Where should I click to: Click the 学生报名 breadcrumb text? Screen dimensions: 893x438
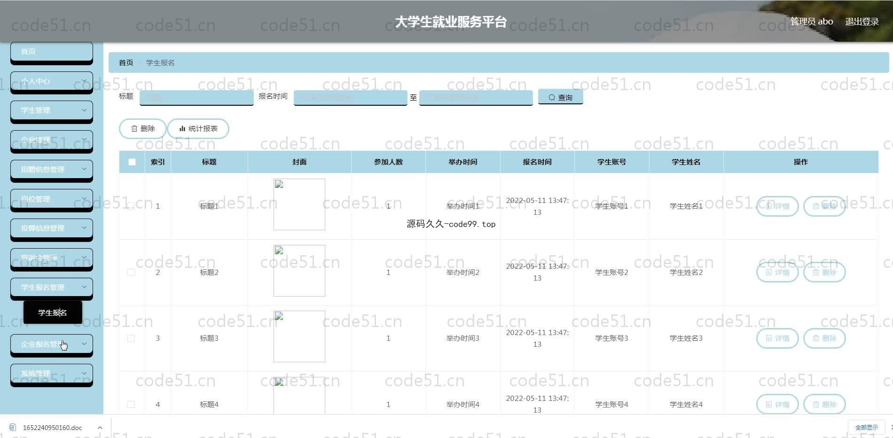[160, 63]
